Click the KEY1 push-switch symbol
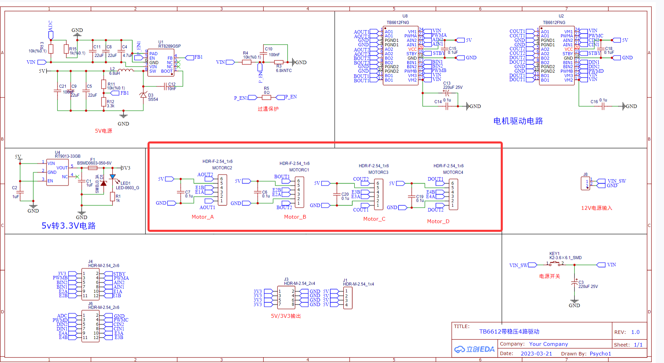This screenshot has width=664, height=363. click(555, 264)
